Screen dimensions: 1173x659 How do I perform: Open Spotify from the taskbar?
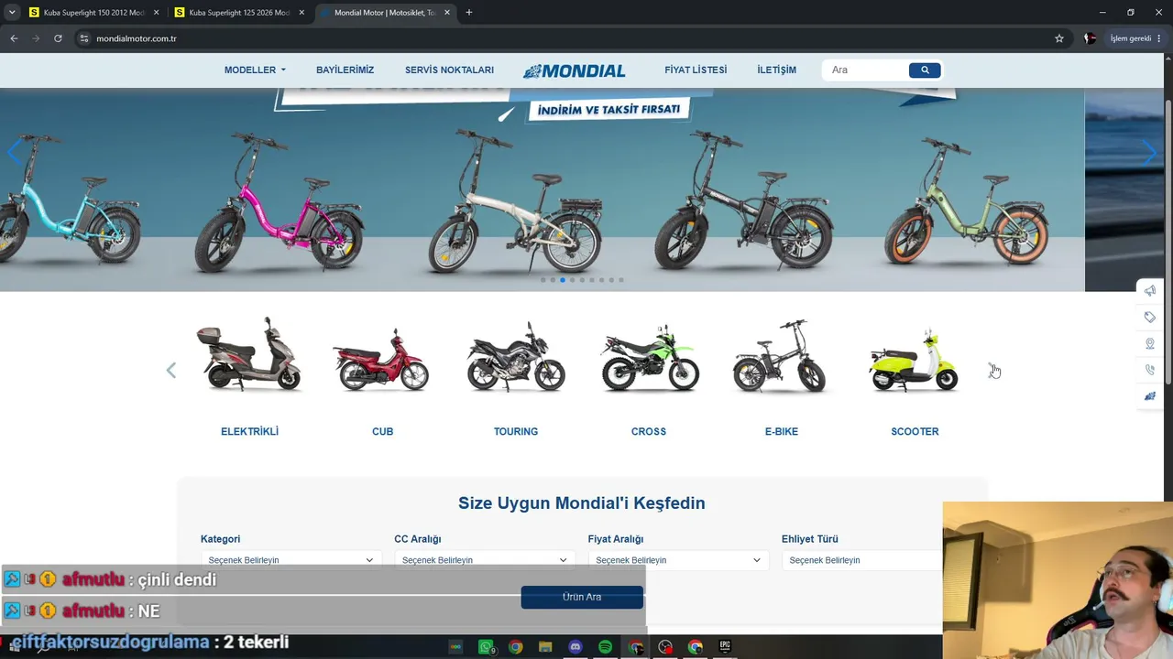pos(605,647)
